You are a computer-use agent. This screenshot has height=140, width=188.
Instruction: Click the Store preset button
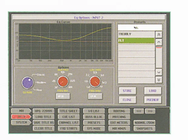[127, 91]
